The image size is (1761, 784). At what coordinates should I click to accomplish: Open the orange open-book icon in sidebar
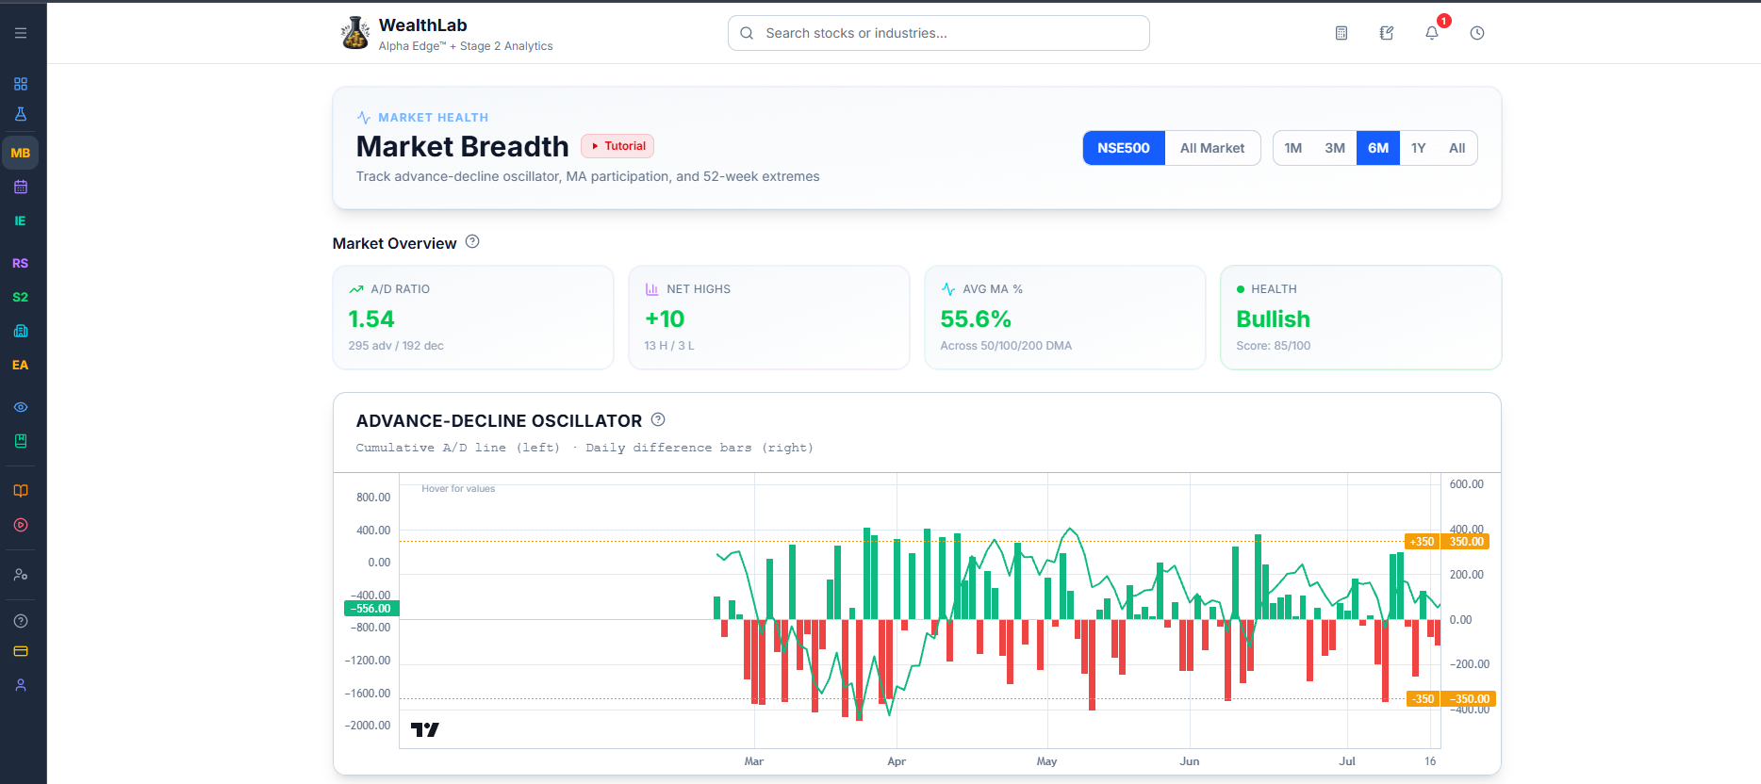coord(21,491)
